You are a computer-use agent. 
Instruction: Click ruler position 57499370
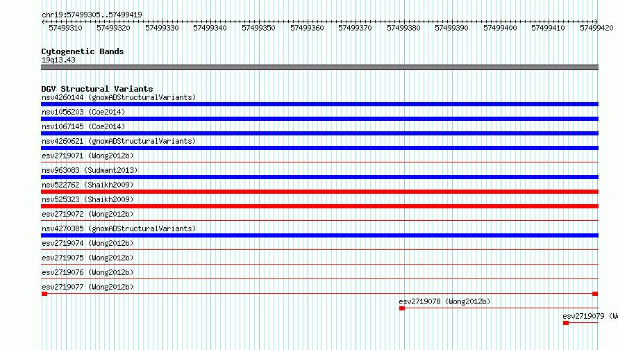355,28
